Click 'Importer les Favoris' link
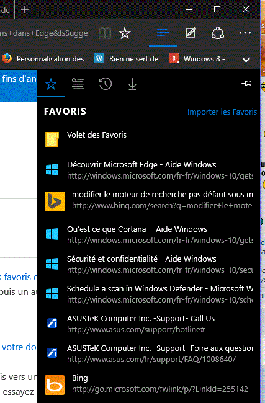This screenshot has height=403, width=265. 222,112
